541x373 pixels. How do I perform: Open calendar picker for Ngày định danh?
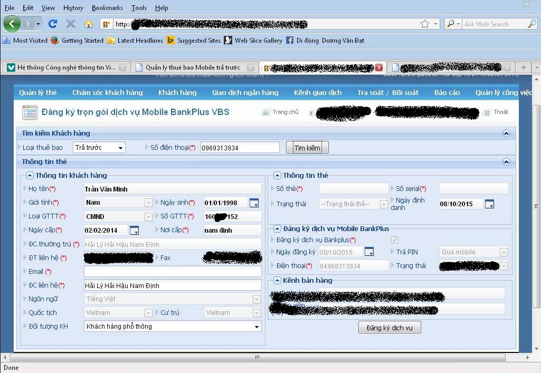pos(489,204)
